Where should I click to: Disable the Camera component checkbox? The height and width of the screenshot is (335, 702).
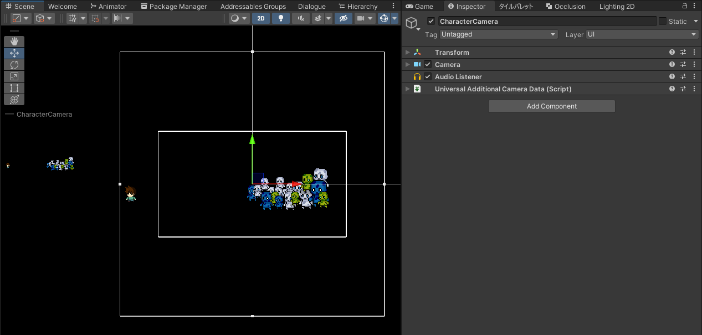click(428, 64)
